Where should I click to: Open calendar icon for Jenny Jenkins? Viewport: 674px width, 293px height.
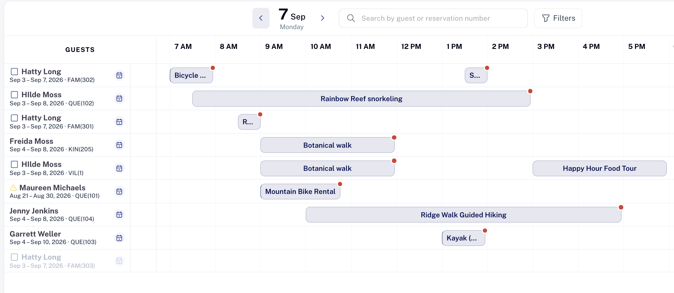tap(119, 215)
